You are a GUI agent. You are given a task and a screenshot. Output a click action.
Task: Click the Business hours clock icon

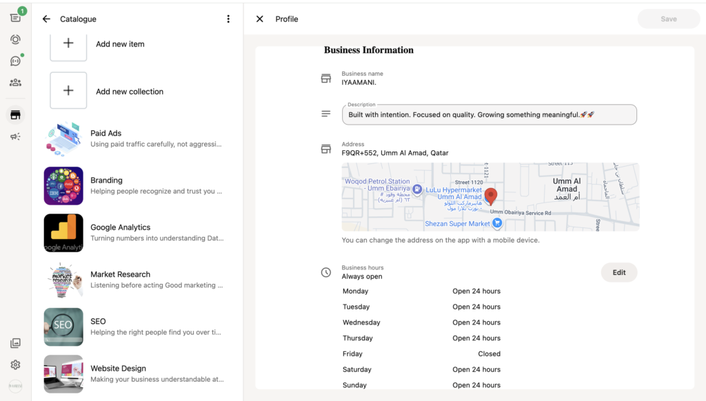(326, 272)
